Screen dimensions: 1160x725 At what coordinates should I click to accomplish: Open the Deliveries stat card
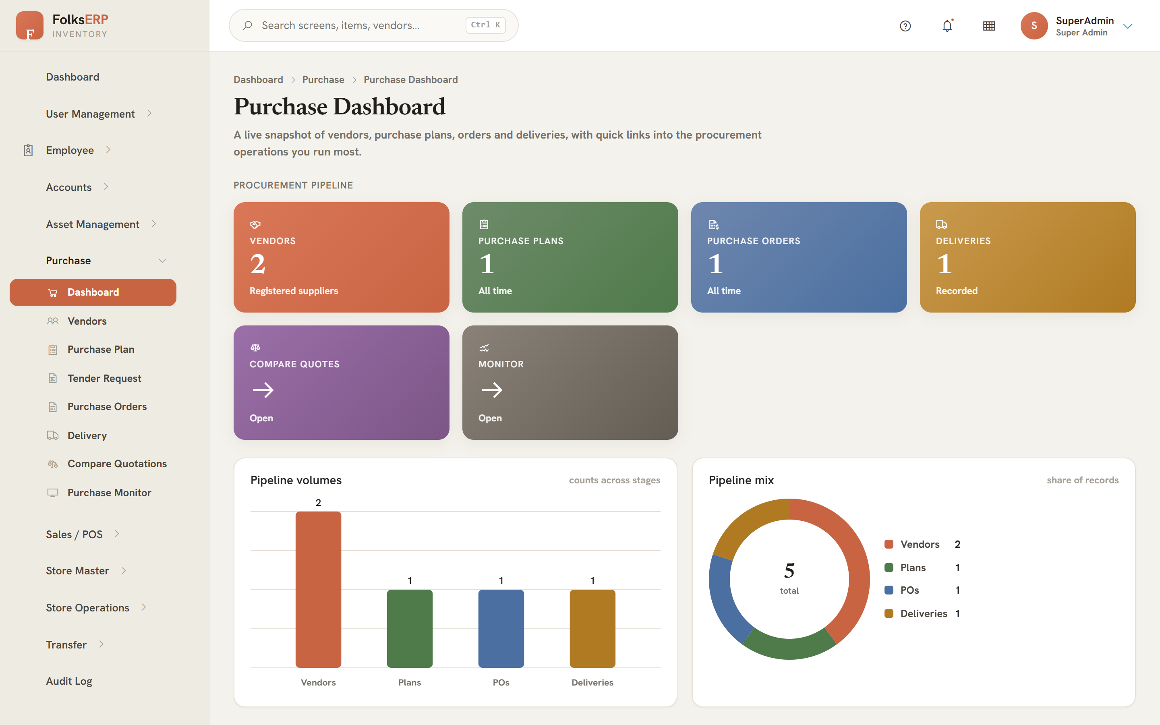1028,257
